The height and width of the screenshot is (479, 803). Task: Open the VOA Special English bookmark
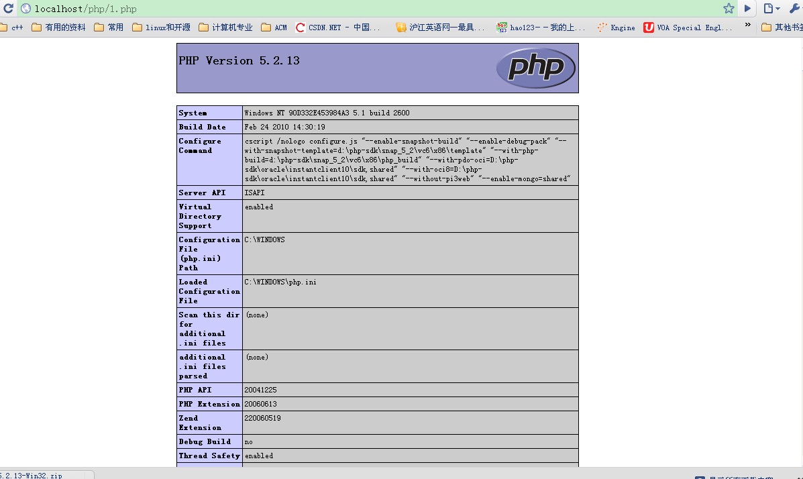(688, 27)
